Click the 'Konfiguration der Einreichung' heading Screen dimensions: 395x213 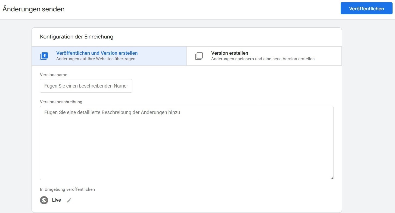pos(76,37)
